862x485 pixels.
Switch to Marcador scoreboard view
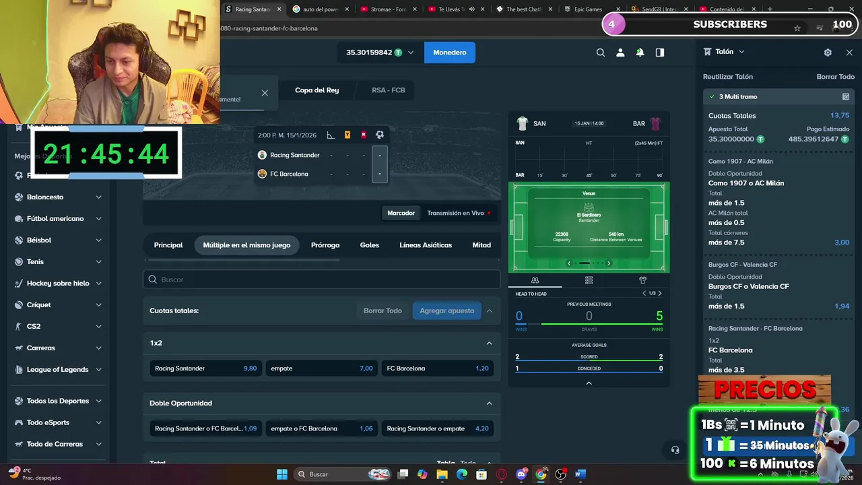[401, 213]
